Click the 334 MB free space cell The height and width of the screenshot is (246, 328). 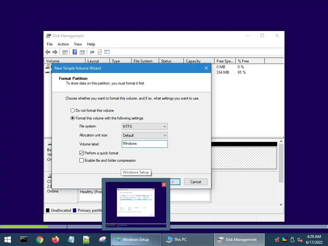click(223, 72)
